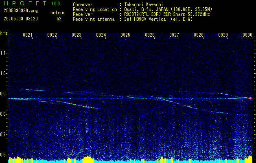Click the 0929 time marker

tap(223, 35)
